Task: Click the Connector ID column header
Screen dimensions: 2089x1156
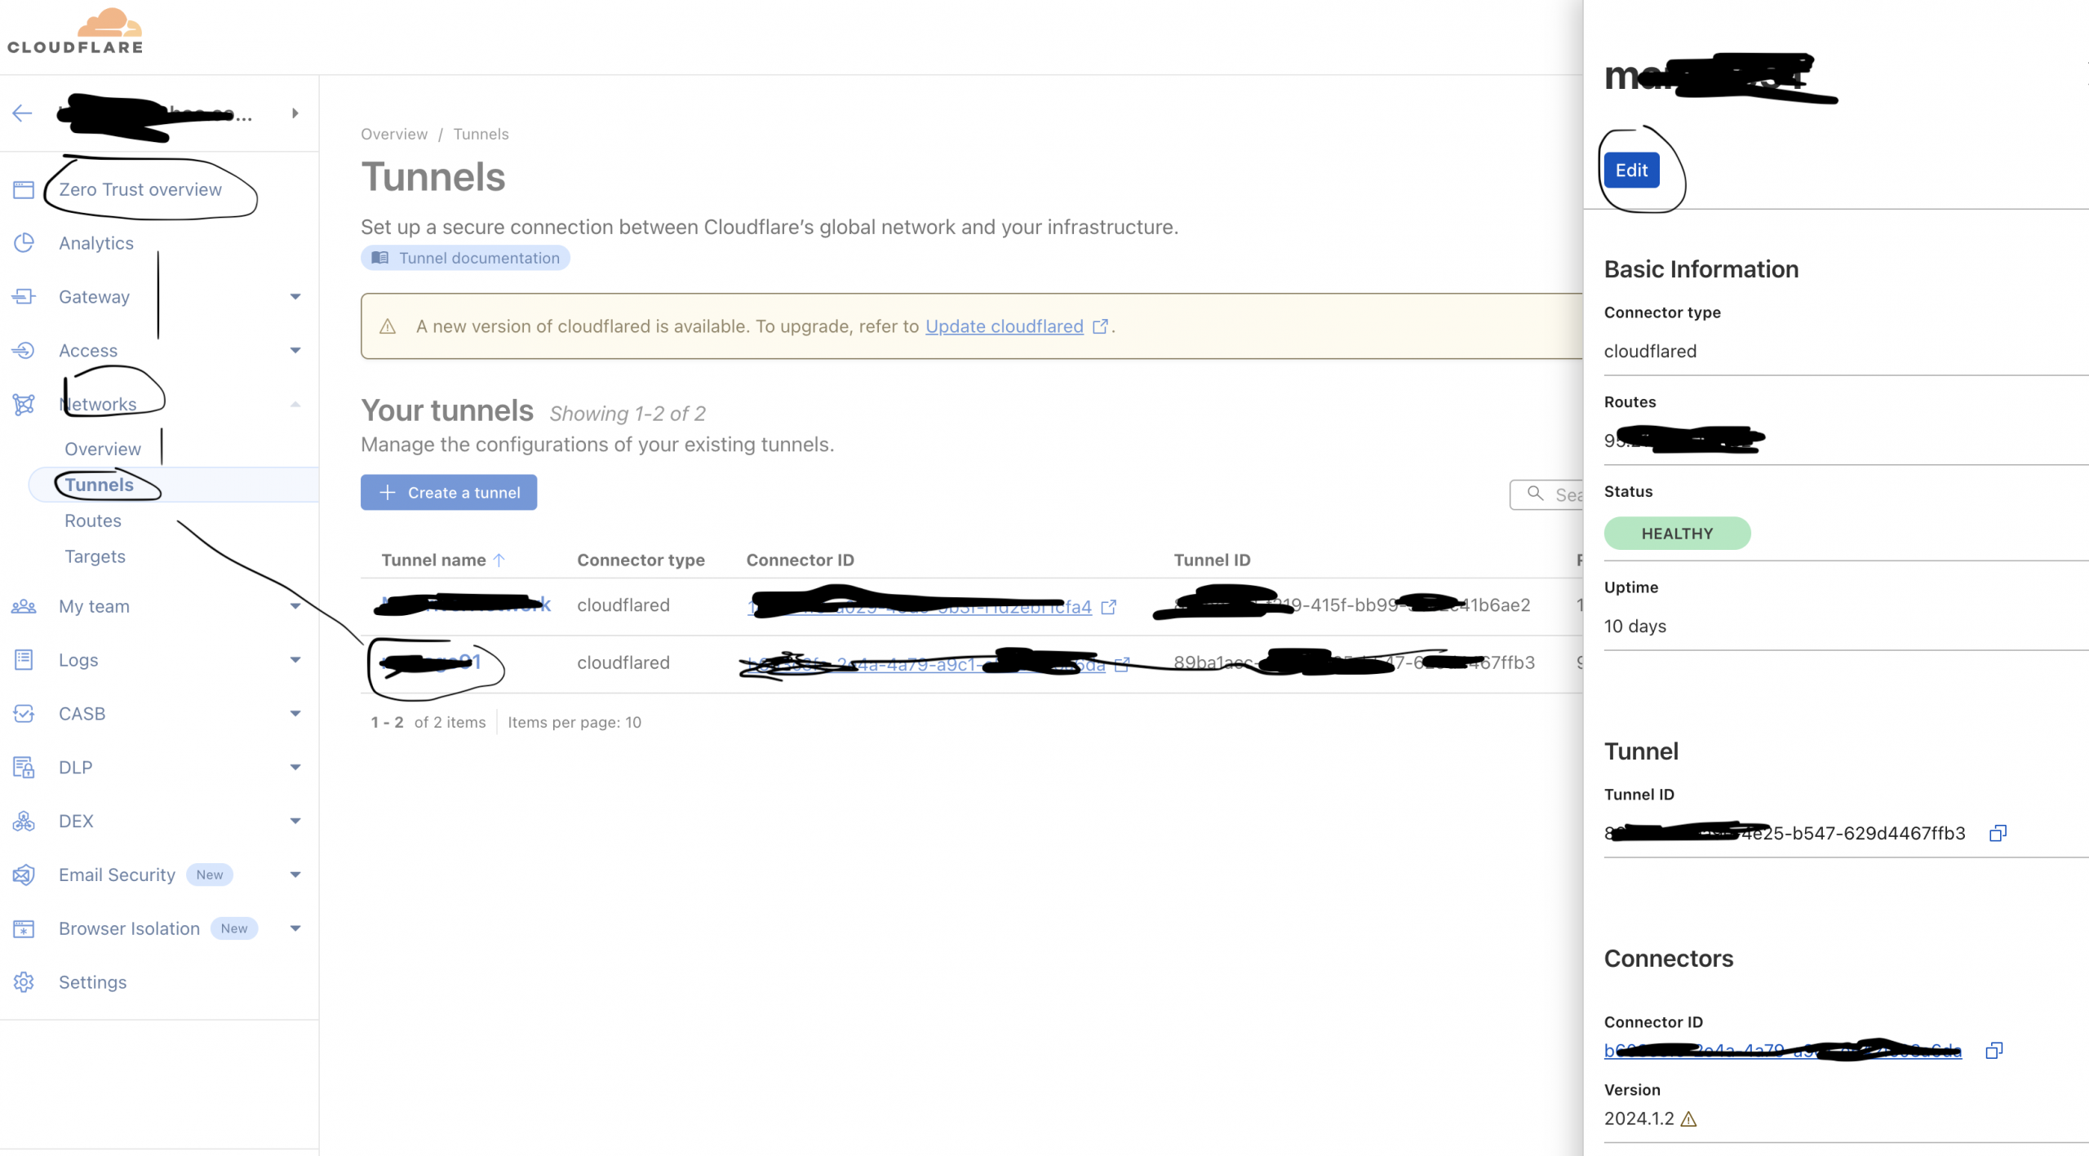Action: pyautogui.click(x=800, y=560)
